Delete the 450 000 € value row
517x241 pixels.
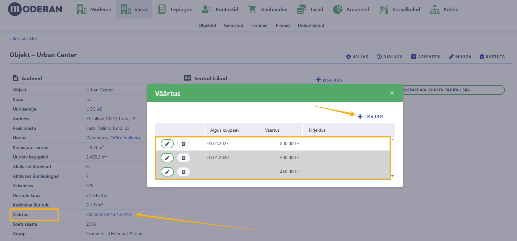click(x=183, y=172)
